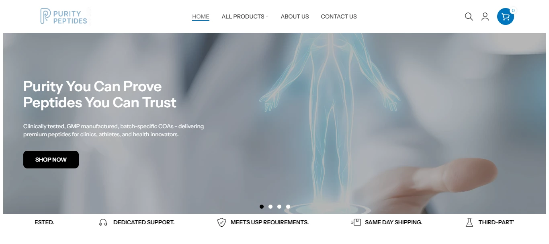This screenshot has width=549, height=244.
Task: Click the headphones Dedicated Support icon
Action: point(103,222)
